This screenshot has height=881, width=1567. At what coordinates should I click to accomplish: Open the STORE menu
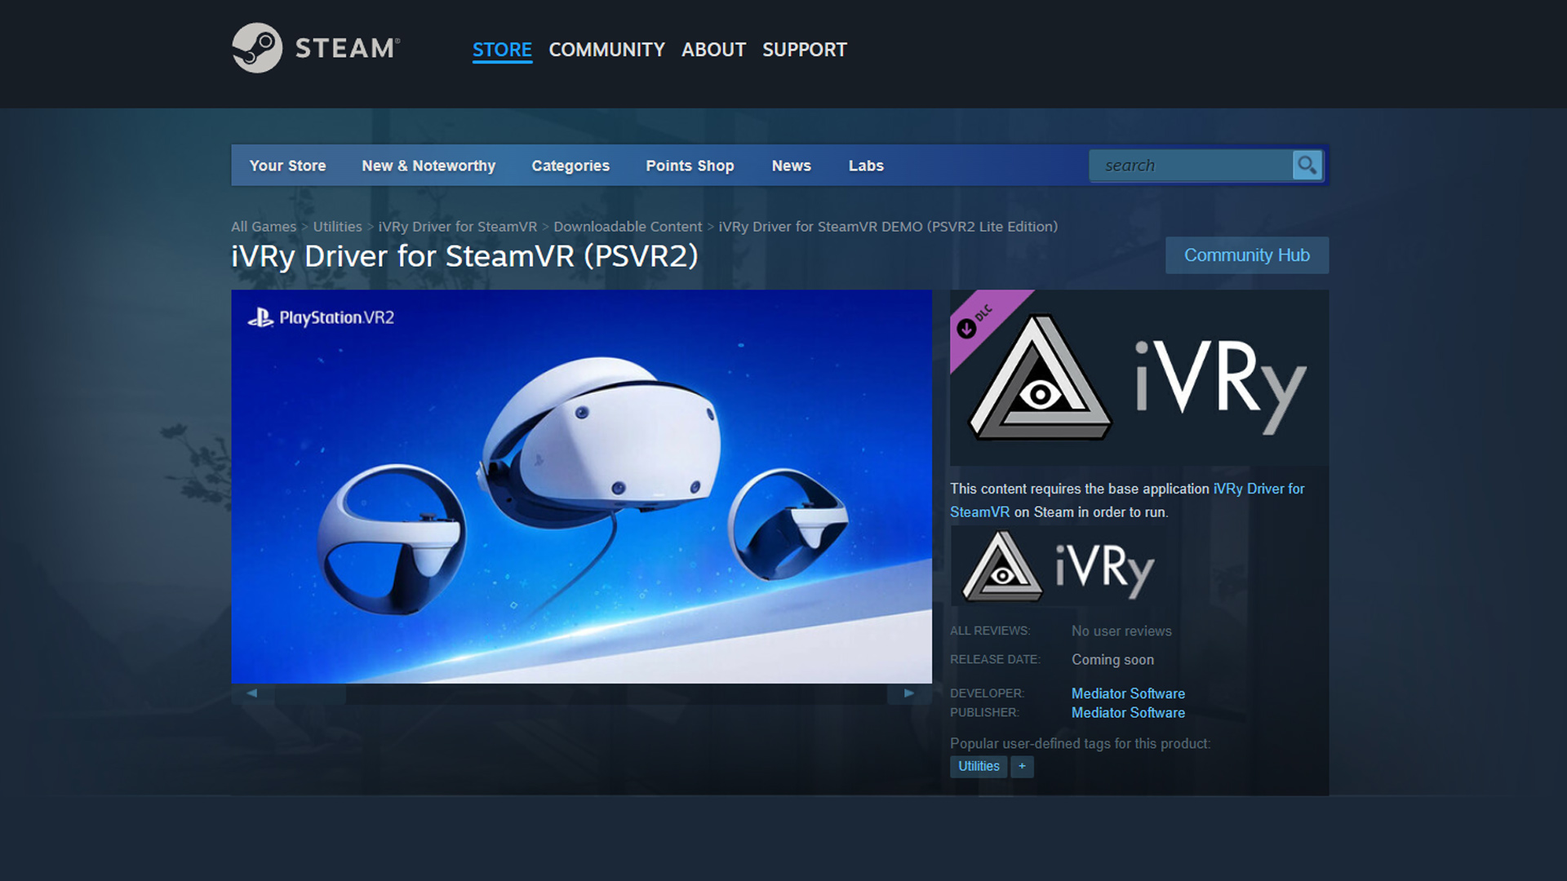point(502,50)
